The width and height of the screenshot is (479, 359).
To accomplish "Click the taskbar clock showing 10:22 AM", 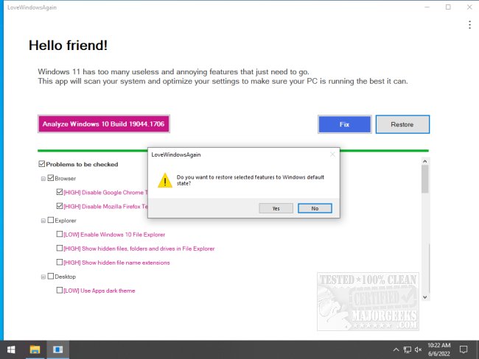I will coord(439,349).
